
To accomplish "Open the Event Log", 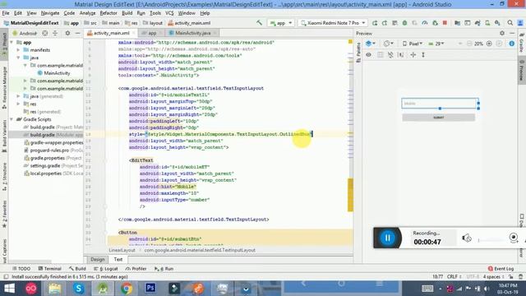I will coord(501,269).
